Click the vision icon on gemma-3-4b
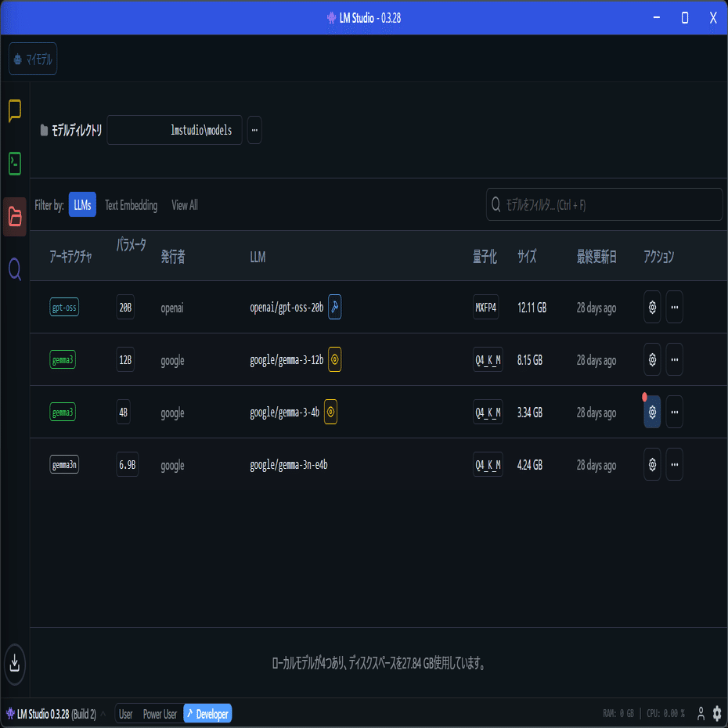The width and height of the screenshot is (728, 728). pos(330,413)
